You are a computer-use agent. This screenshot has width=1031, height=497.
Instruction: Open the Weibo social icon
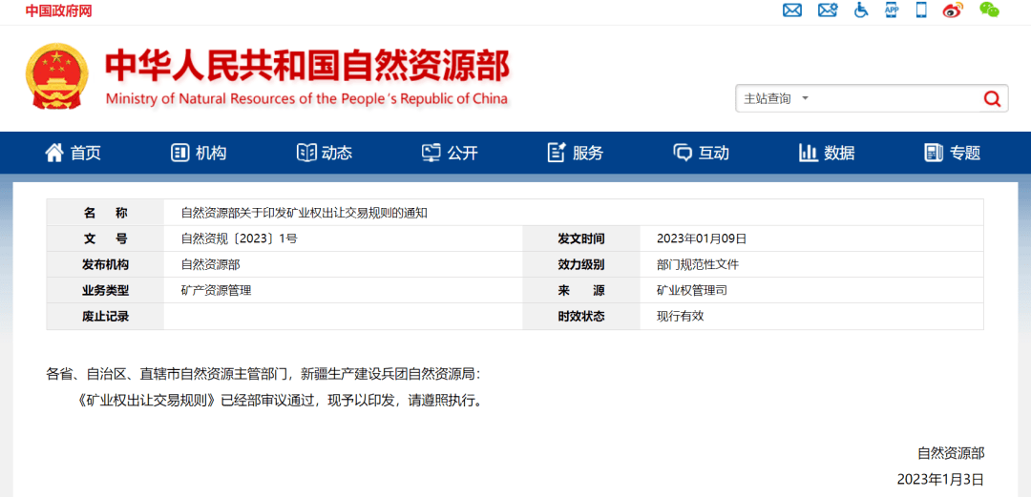click(953, 10)
